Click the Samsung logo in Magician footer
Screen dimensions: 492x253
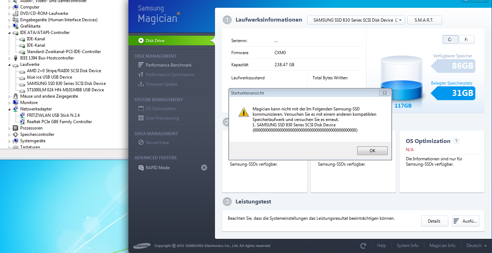[x=142, y=246]
